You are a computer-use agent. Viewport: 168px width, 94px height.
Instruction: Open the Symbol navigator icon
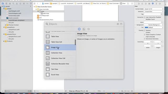click(x=10, y=4)
